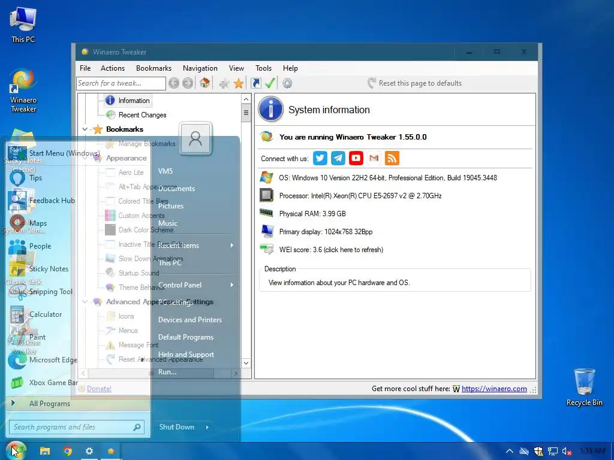
Task: Go forward using the toolbar forward arrow
Action: (x=188, y=83)
